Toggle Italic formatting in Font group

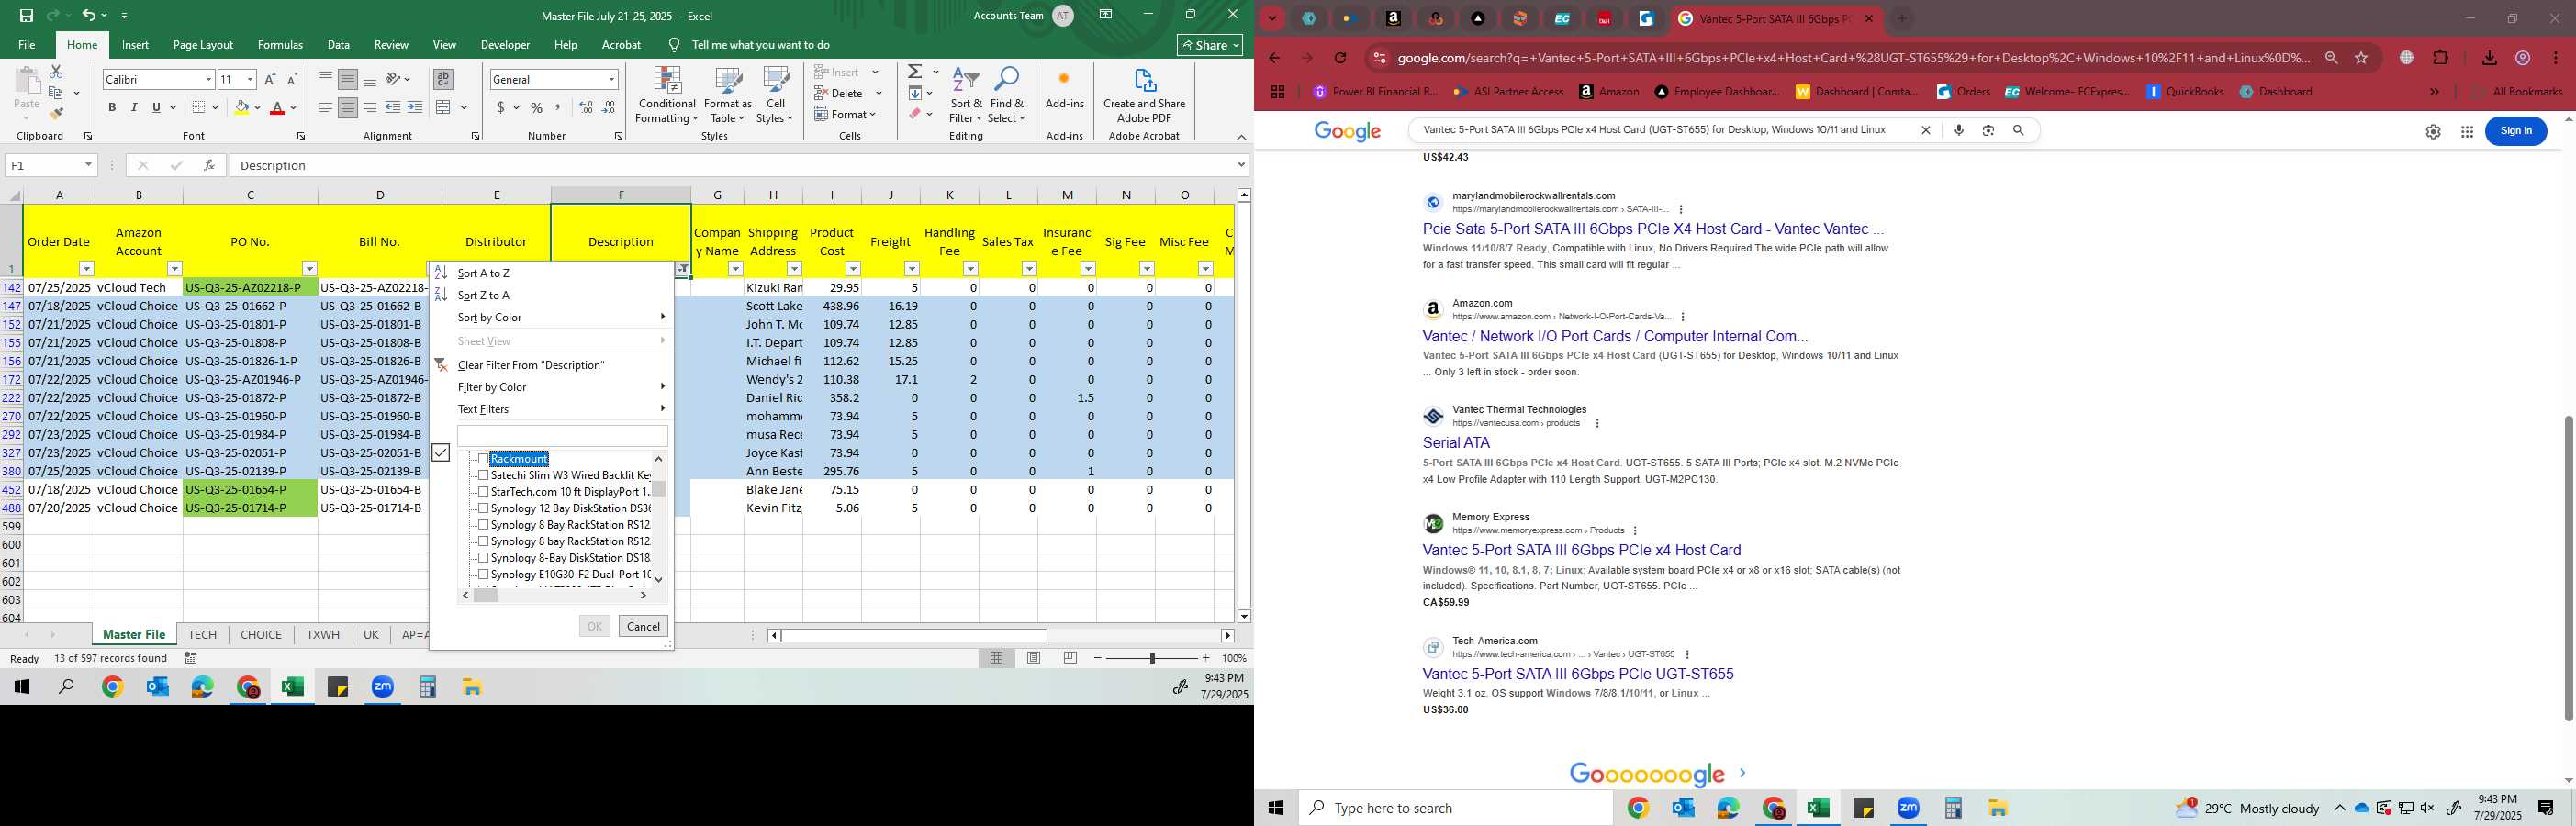(134, 107)
